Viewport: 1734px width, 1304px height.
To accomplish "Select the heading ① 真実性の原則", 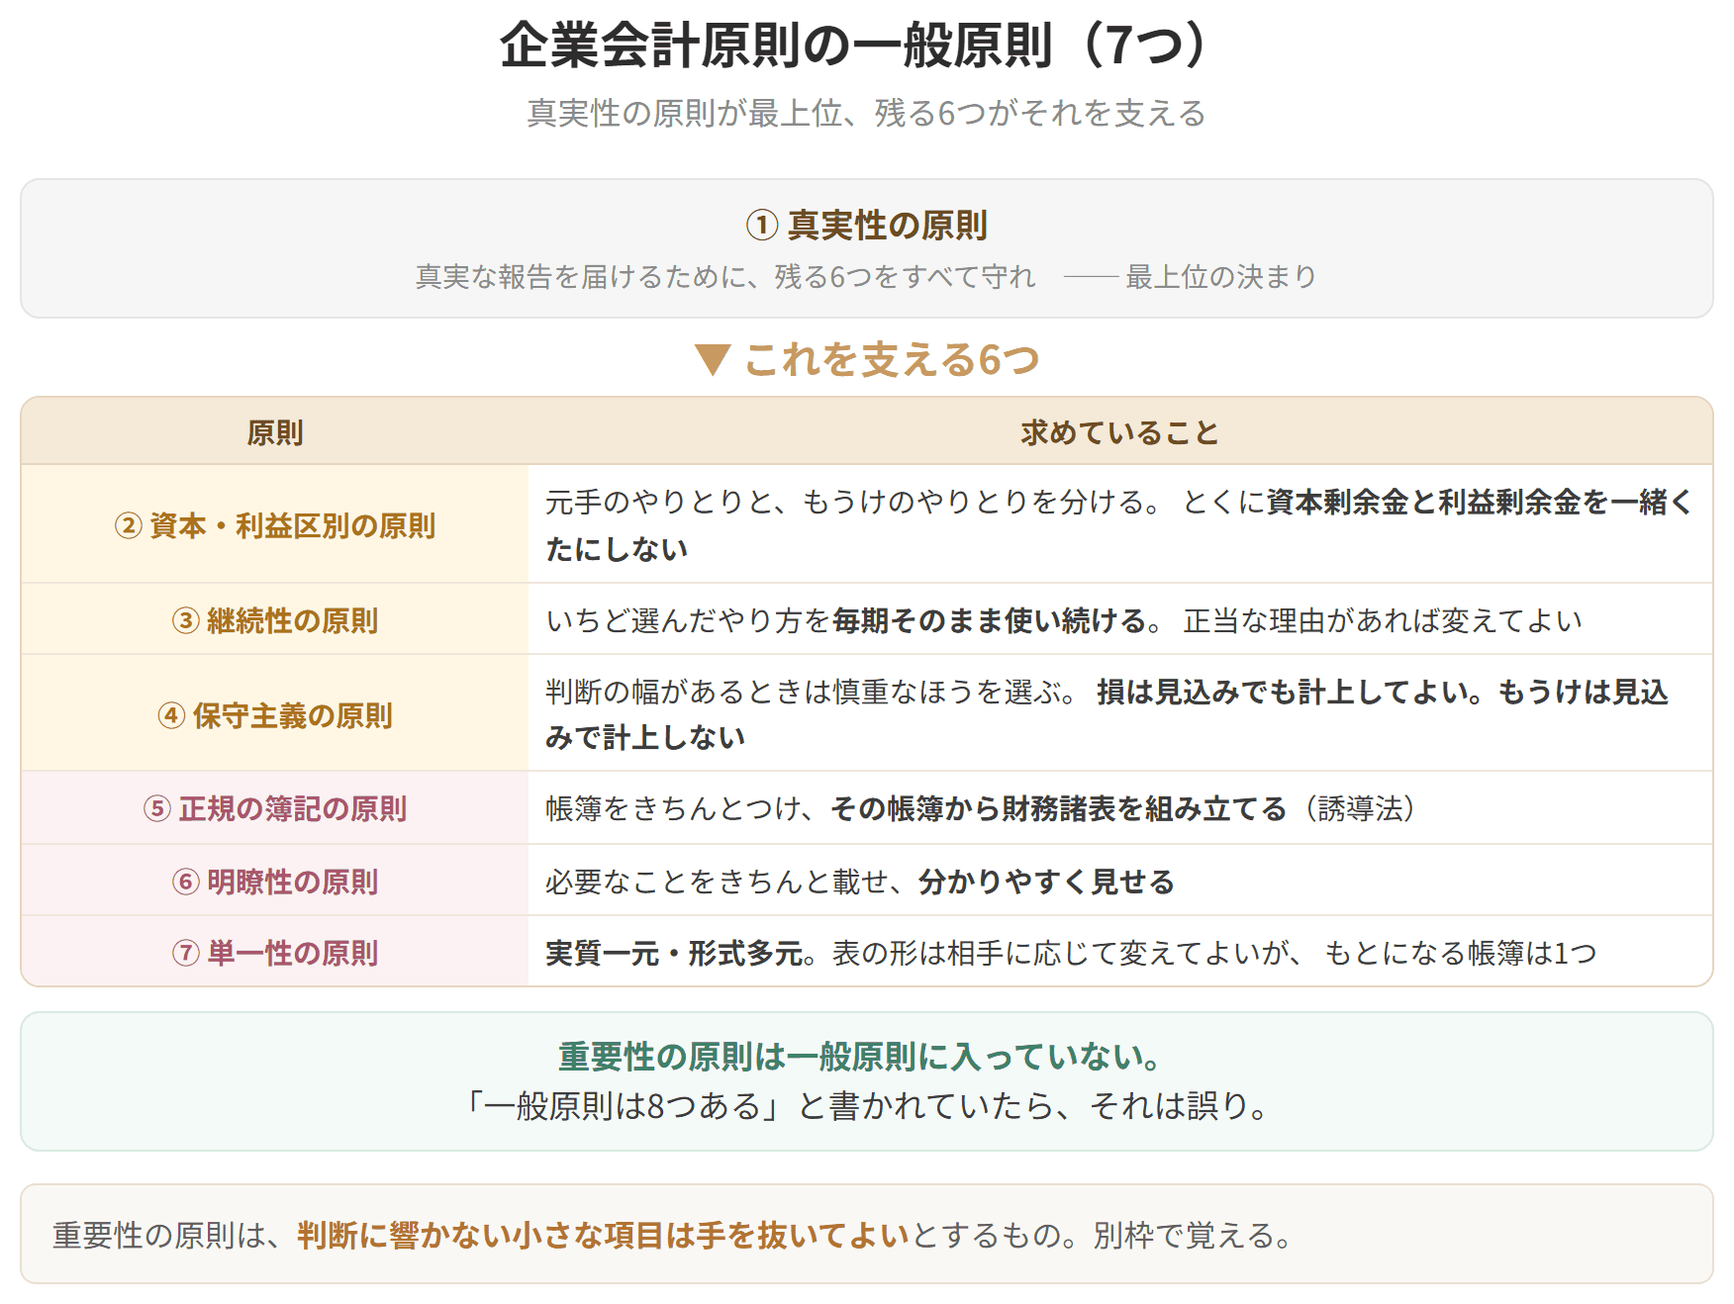I will click(866, 225).
